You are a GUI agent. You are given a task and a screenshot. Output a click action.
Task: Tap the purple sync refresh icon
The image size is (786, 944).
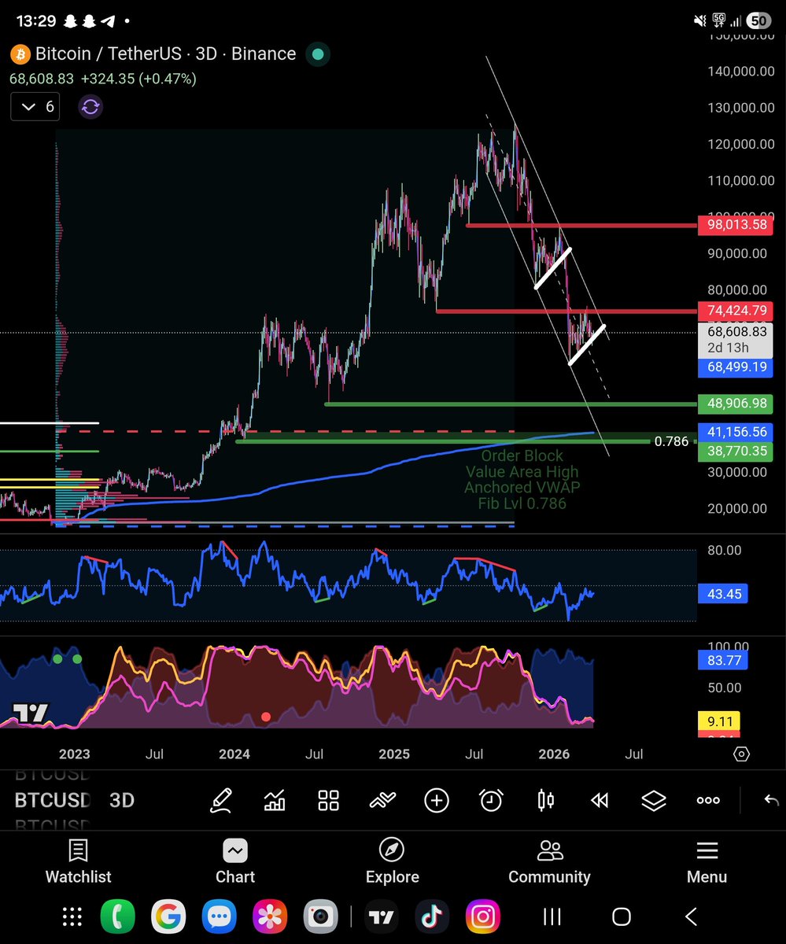point(90,106)
